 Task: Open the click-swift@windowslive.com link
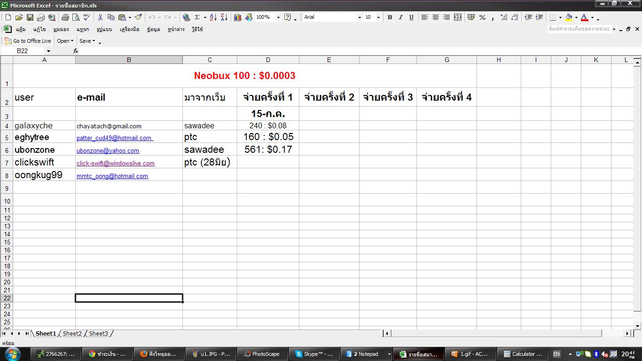tap(116, 163)
